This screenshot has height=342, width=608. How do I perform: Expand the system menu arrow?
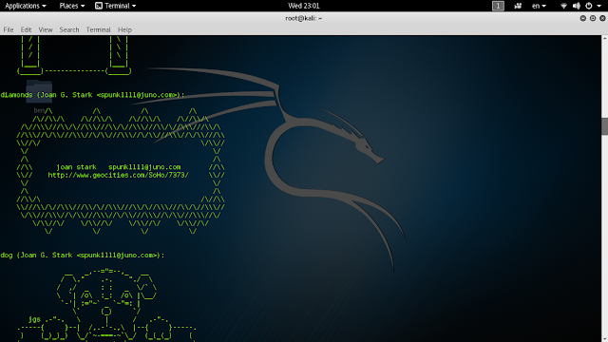pyautogui.click(x=599, y=6)
